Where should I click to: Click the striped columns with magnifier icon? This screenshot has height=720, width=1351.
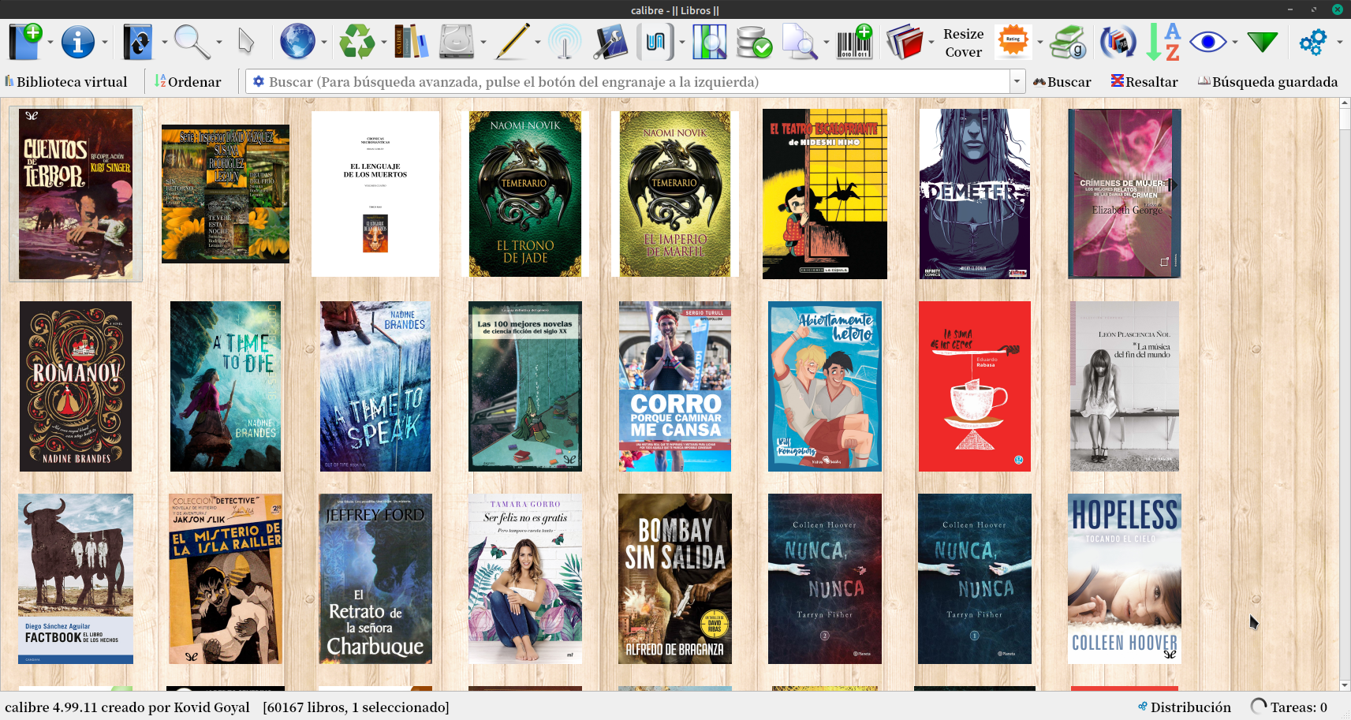point(709,42)
